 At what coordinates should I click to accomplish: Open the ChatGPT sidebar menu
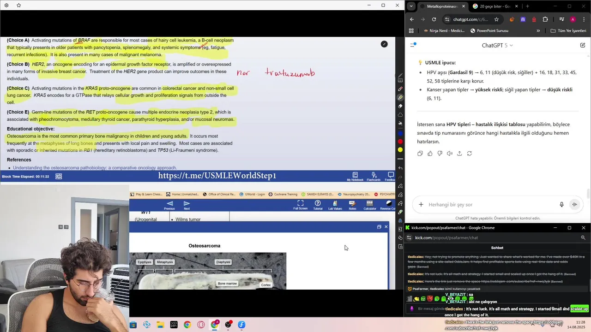click(414, 45)
